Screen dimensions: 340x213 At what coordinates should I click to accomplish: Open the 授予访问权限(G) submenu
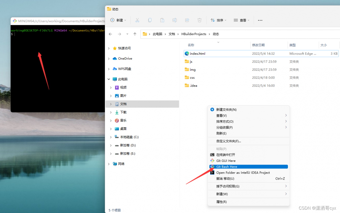249,186
